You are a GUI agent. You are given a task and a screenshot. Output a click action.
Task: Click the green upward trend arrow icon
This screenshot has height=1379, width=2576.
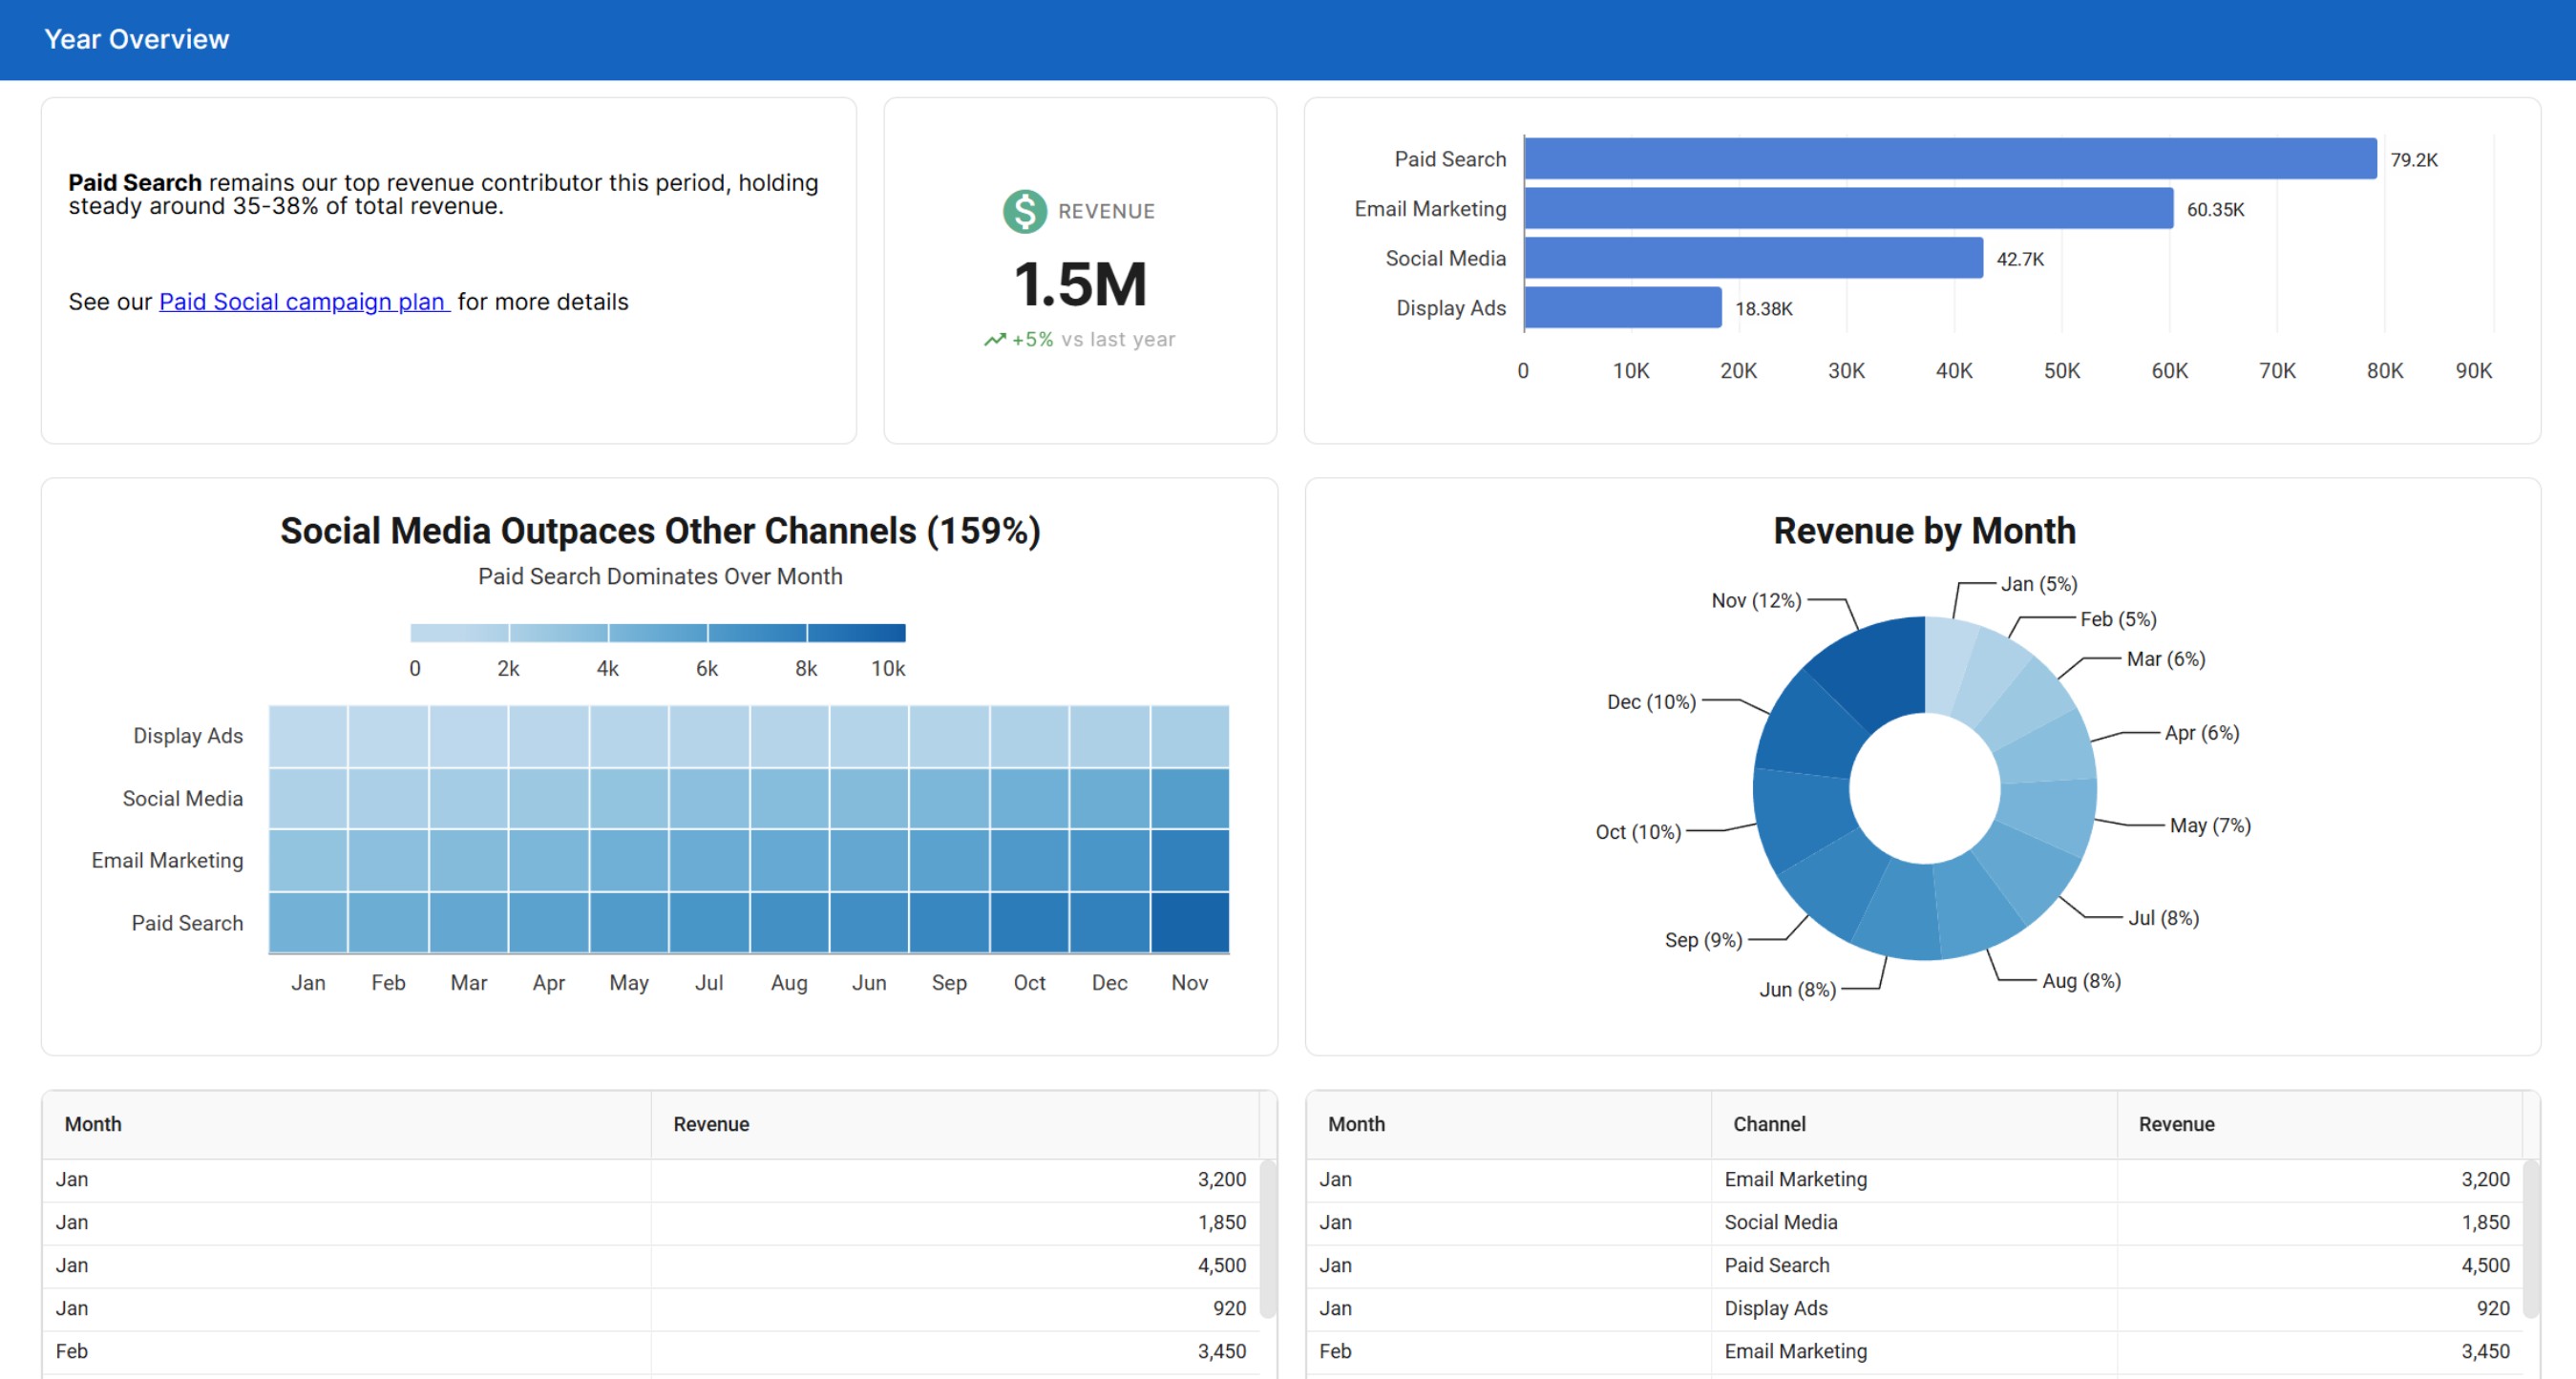click(x=994, y=340)
